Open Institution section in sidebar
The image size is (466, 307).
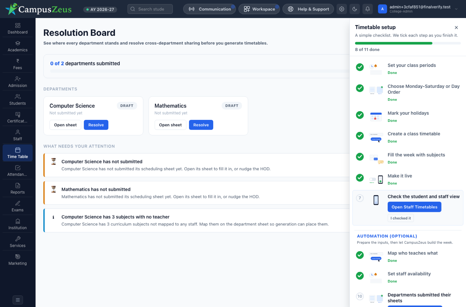18,224
